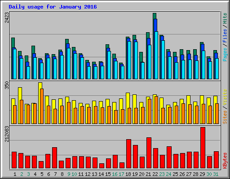The width and height of the screenshot is (230, 179).
Task: Select the orange Sites bar for day 5
Action: (42, 106)
